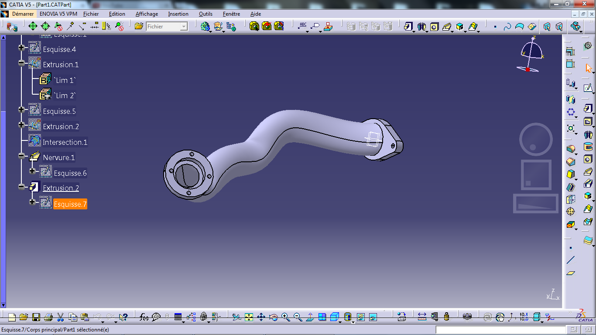Open the ENOVIA V5 VPM menu
Screen dimensions: 596x335
click(58, 14)
